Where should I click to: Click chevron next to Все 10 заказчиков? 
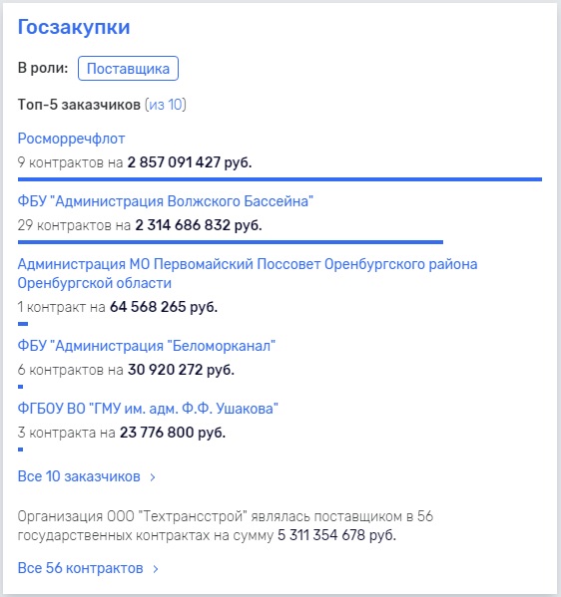point(153,477)
